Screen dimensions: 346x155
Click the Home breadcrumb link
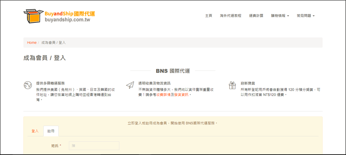point(32,43)
